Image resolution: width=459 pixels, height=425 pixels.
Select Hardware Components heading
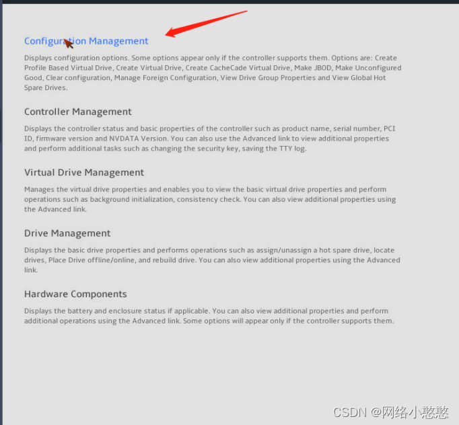click(75, 294)
